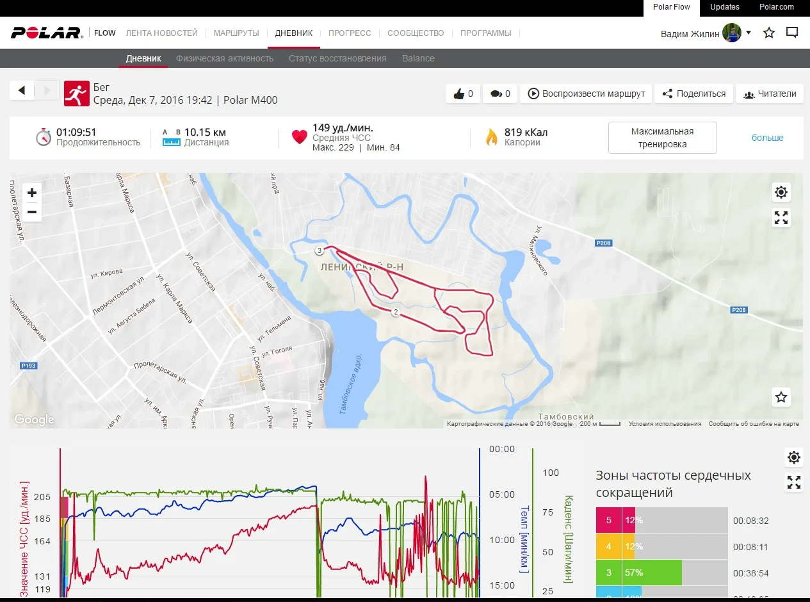Open the ПРОГРЕСС menu item
810x602 pixels.
pos(350,33)
